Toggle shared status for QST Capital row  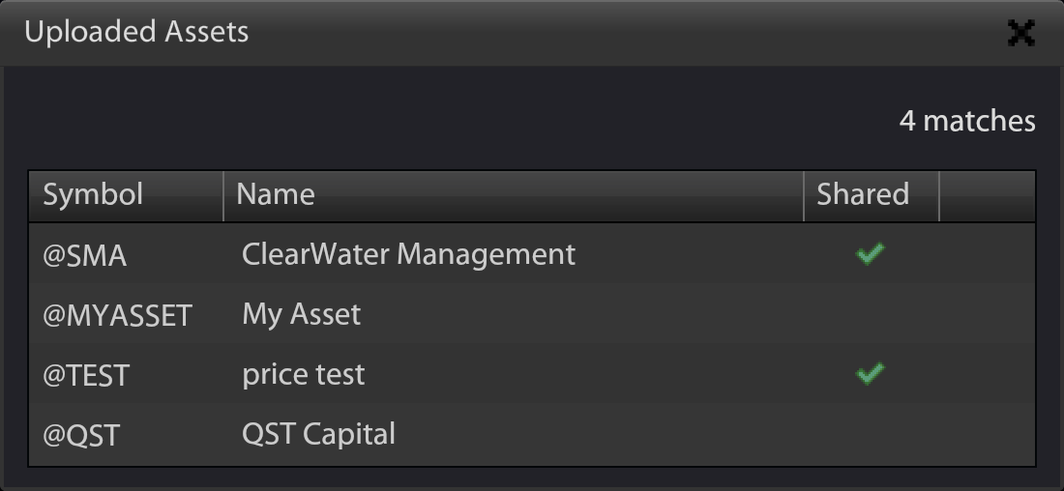tap(870, 434)
